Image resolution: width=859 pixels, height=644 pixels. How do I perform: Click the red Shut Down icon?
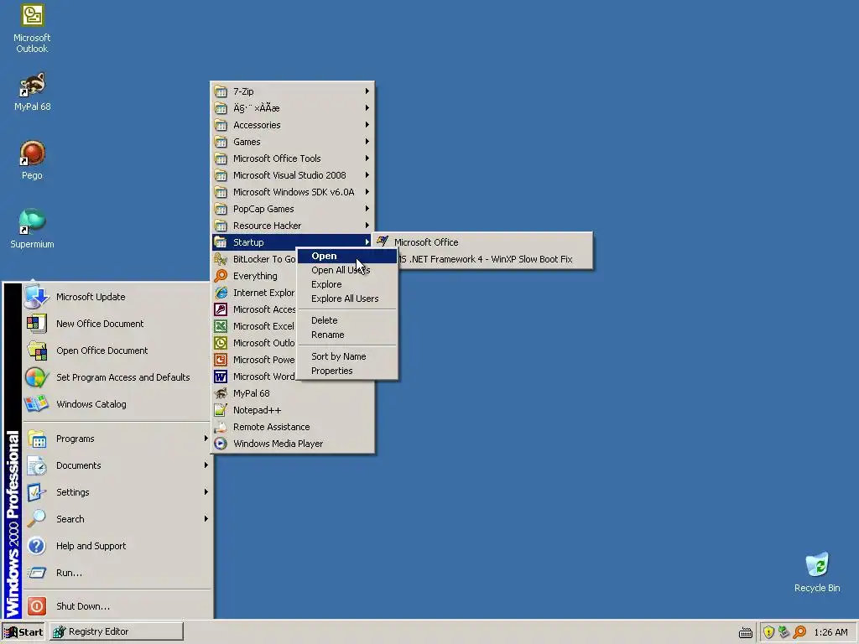(37, 606)
